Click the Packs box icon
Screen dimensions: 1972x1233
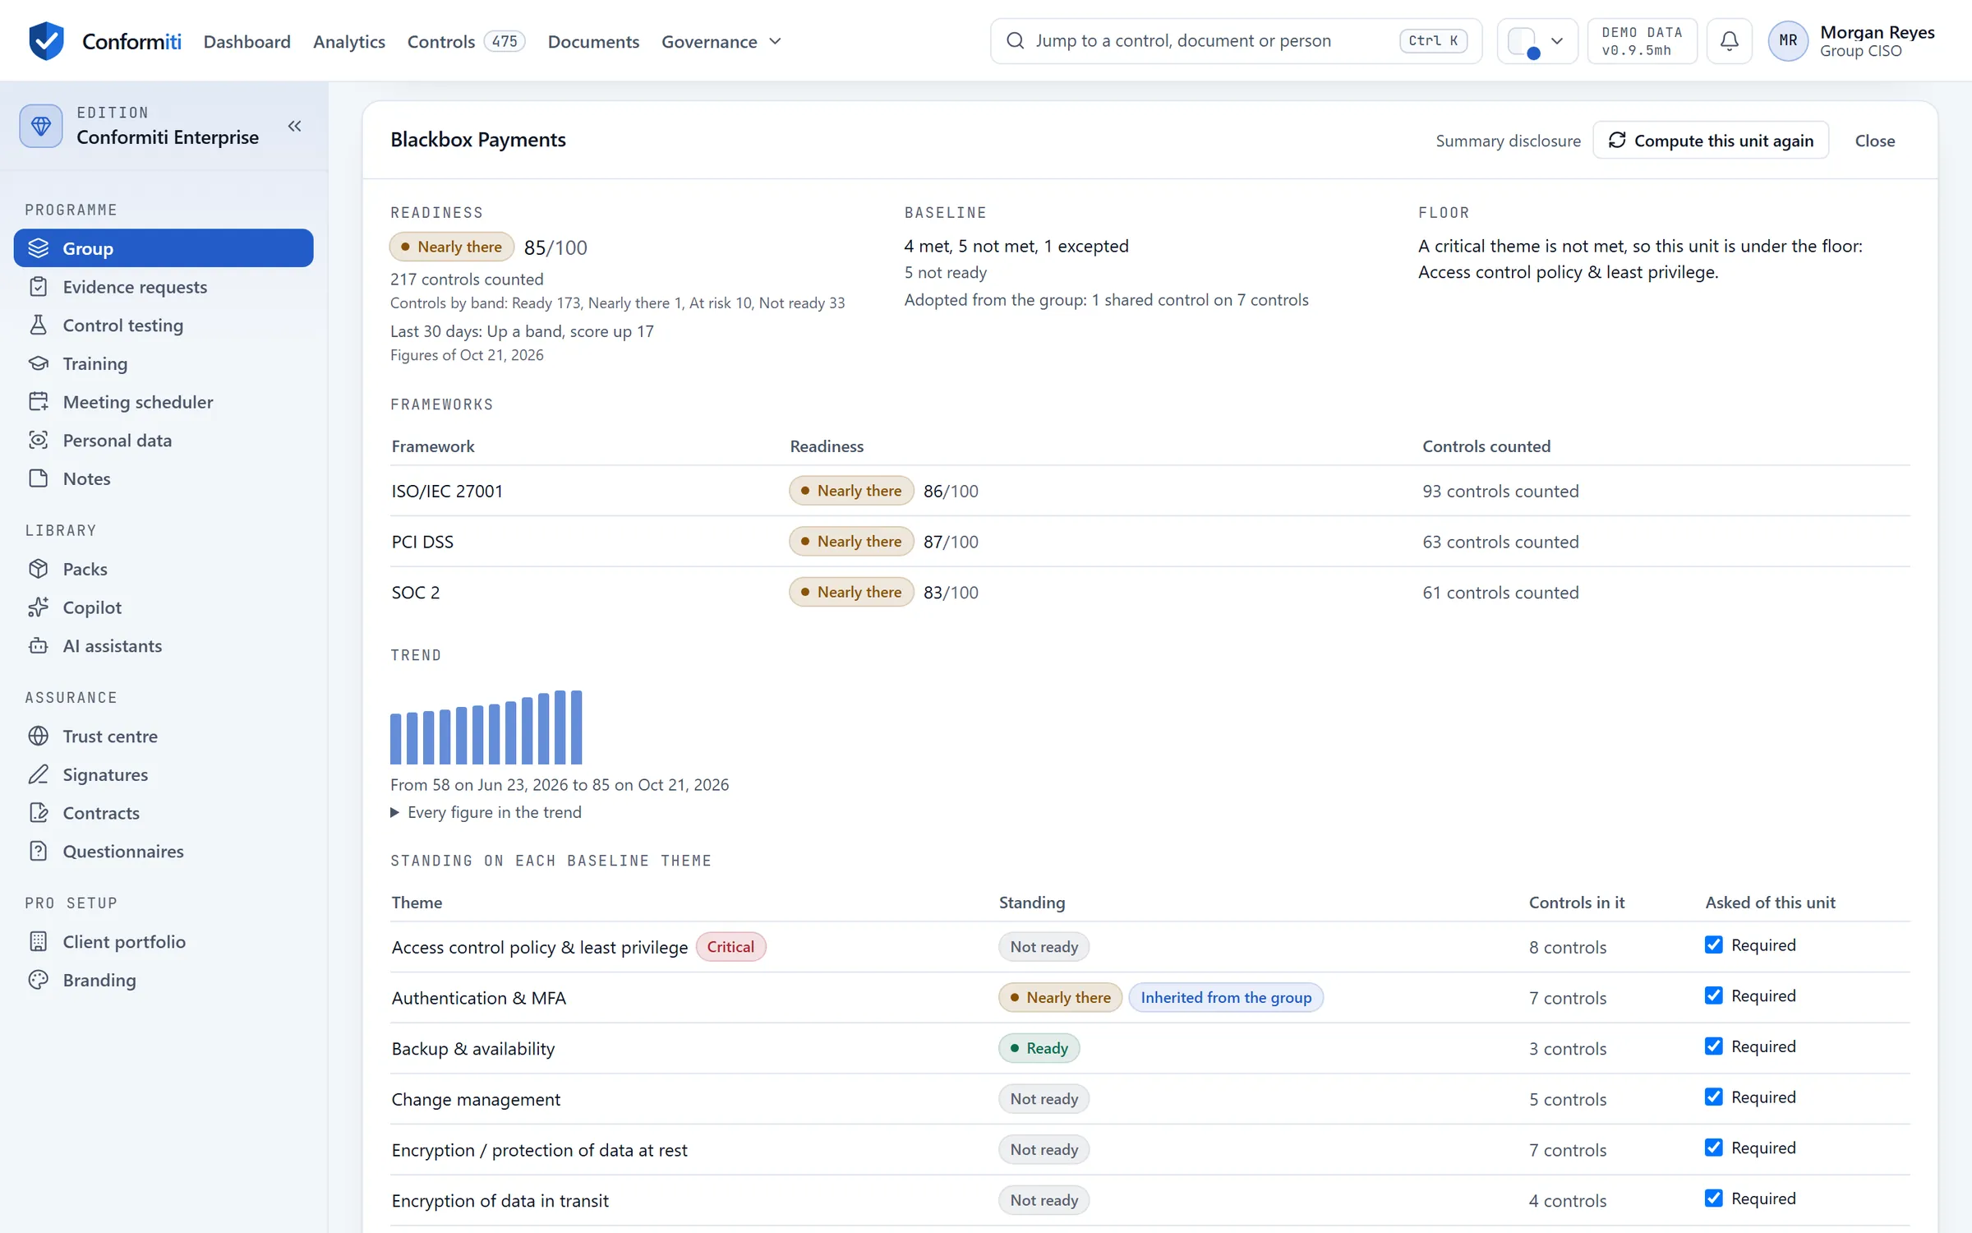[x=39, y=568]
